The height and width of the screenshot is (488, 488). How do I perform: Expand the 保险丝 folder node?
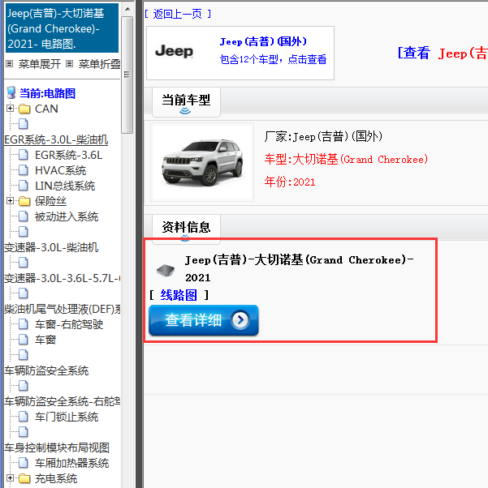pyautogui.click(x=10, y=201)
